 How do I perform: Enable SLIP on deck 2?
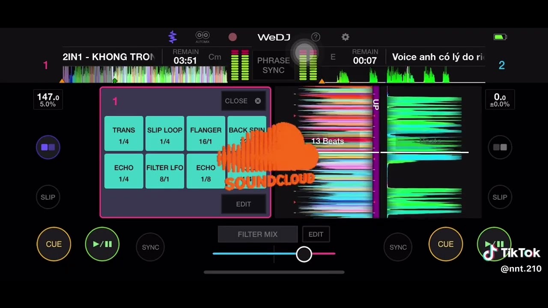(500, 197)
